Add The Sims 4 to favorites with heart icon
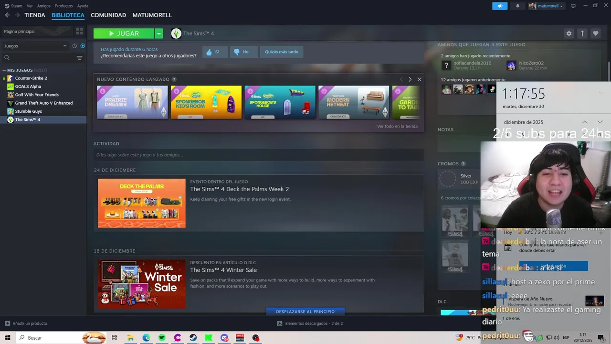 [x=595, y=33]
